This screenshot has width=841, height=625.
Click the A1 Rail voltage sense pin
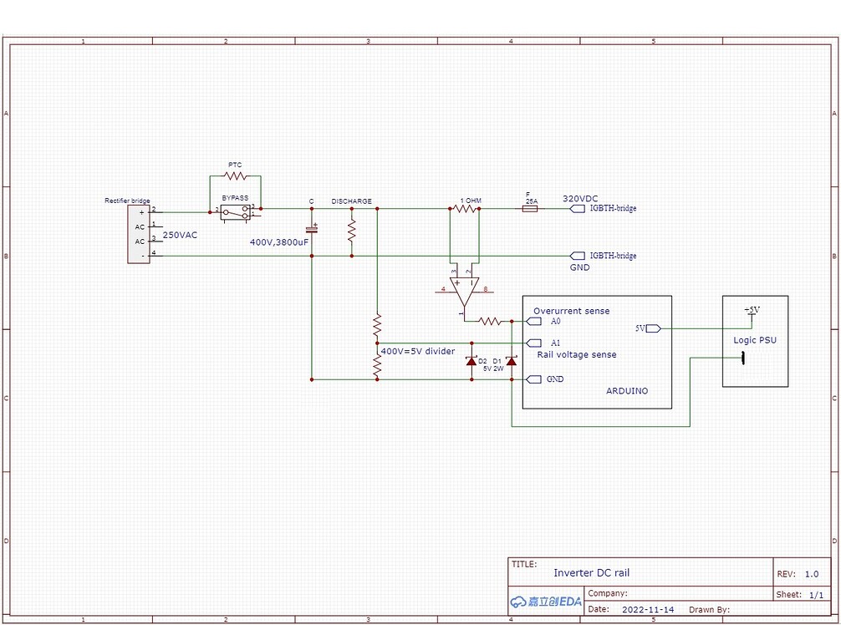pyautogui.click(x=533, y=342)
